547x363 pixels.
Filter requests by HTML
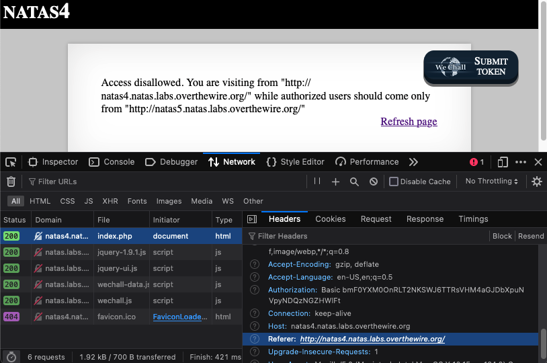pos(40,201)
